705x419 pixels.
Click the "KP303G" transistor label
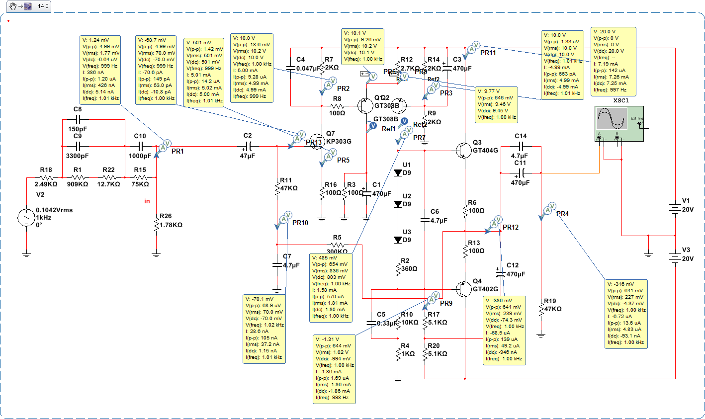[339, 142]
